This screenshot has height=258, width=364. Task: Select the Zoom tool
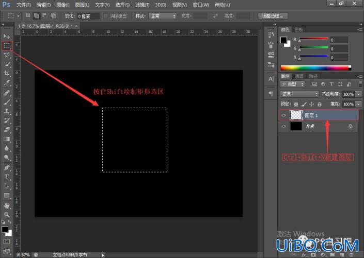[x=7, y=215]
